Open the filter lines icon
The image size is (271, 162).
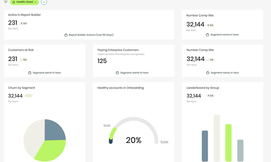pos(6,2)
